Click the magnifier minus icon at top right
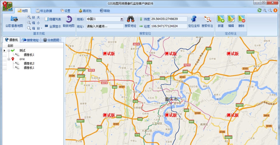 [x=270, y=10]
